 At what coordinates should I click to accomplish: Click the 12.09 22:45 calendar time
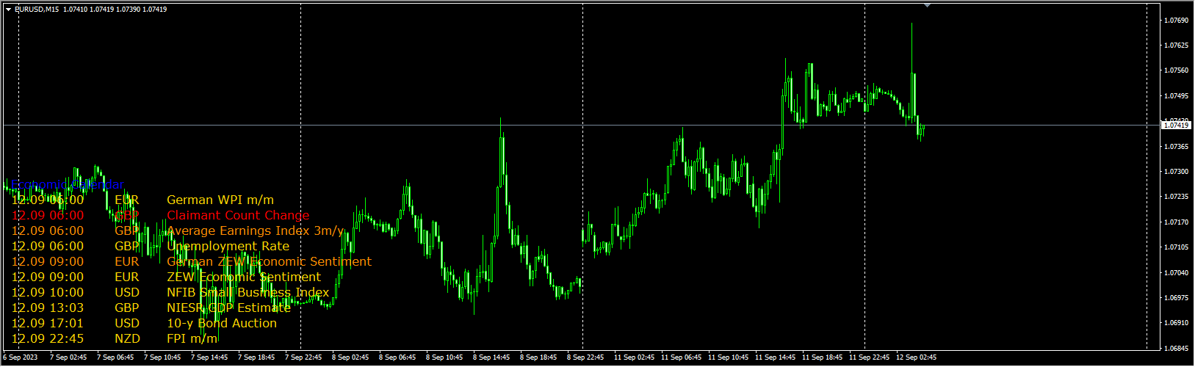point(48,338)
